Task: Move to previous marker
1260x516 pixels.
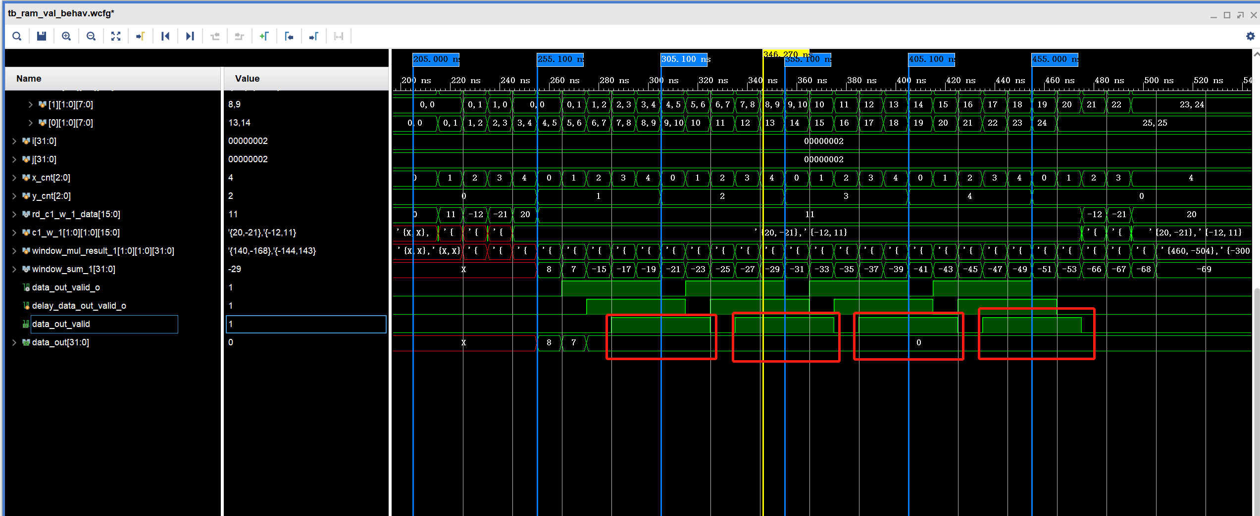Action: 289,36
